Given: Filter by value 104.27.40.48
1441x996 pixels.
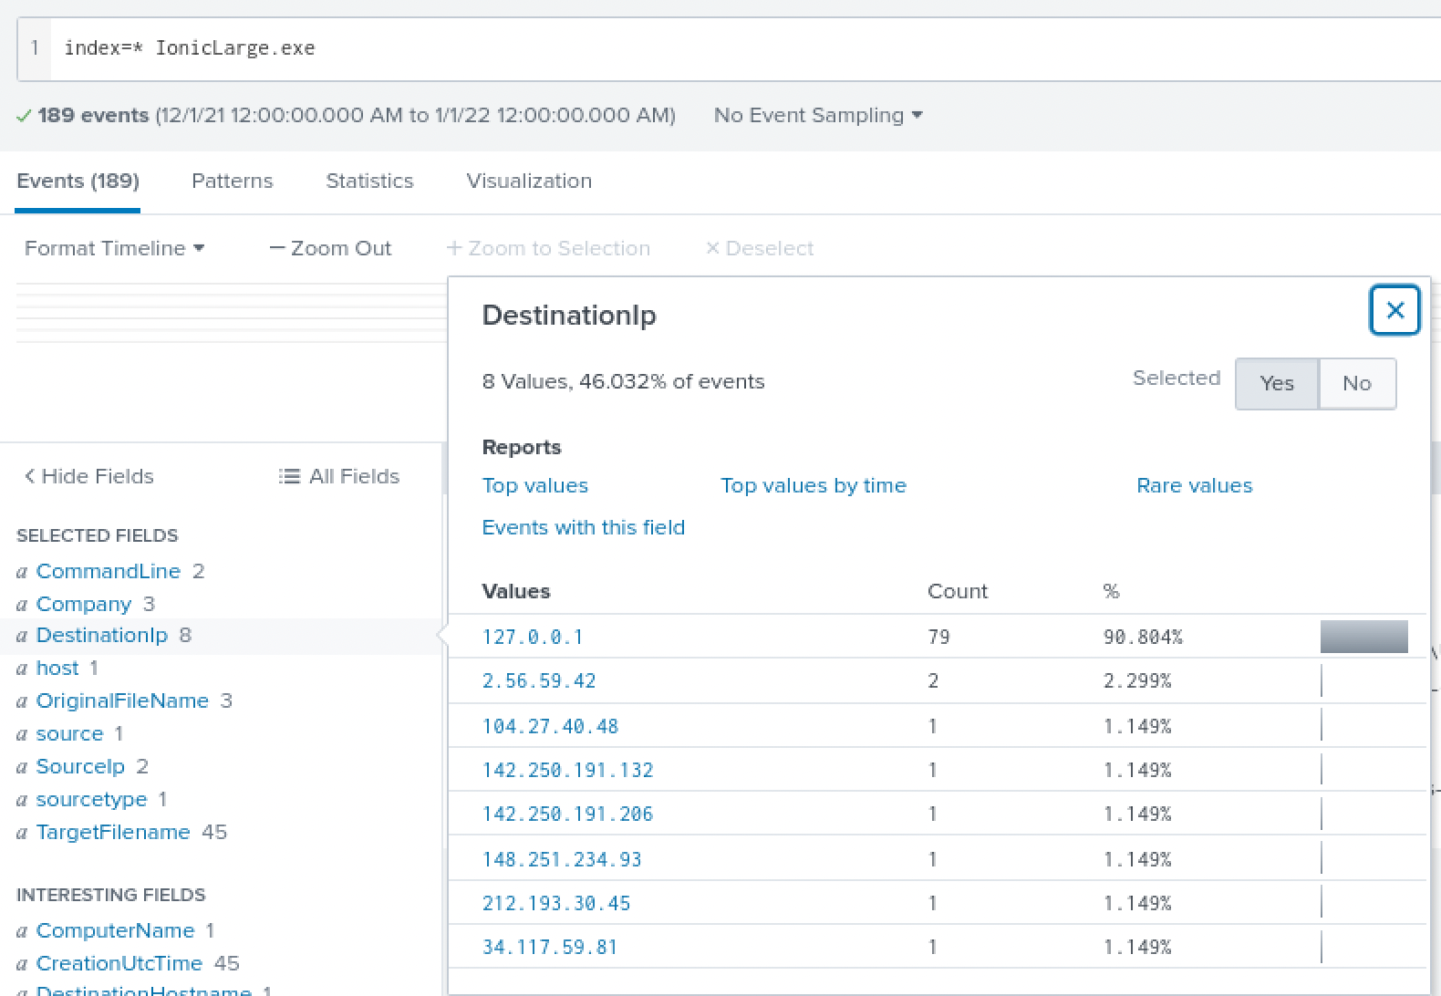Looking at the screenshot, I should [x=550, y=726].
